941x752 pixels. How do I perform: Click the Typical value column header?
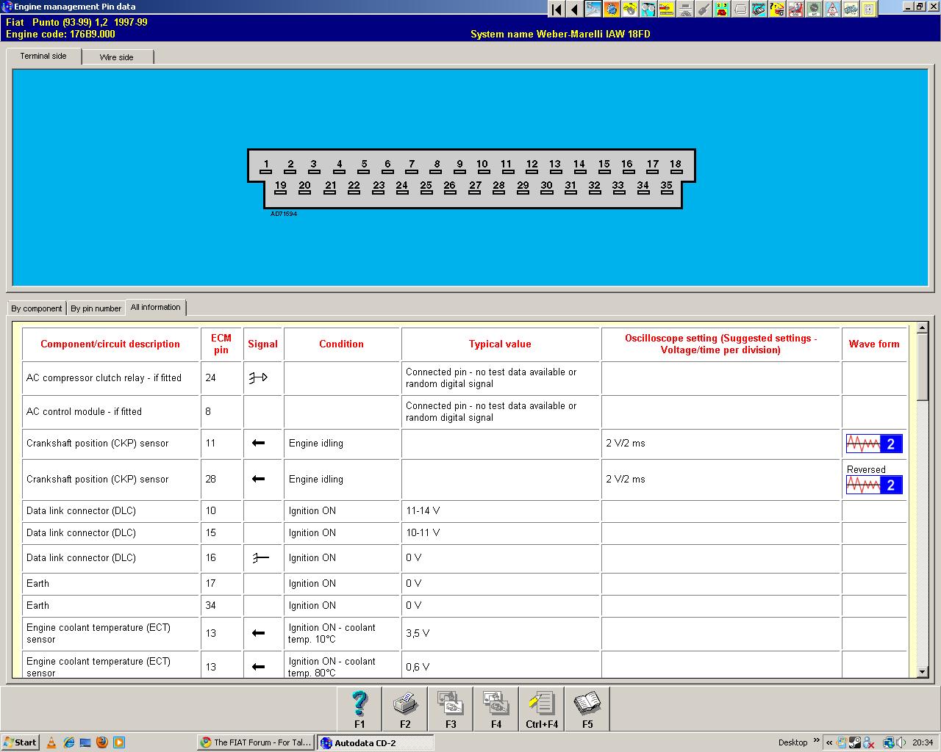coord(500,344)
